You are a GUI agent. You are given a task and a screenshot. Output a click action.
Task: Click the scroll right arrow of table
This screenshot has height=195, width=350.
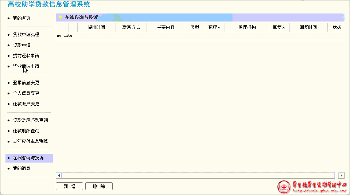point(341,175)
